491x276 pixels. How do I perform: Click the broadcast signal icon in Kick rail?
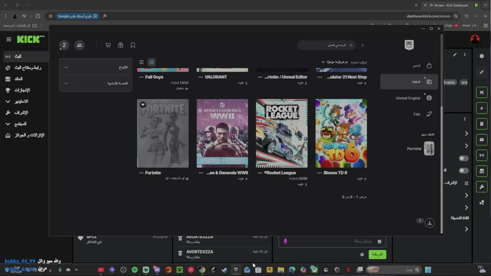coord(482,155)
